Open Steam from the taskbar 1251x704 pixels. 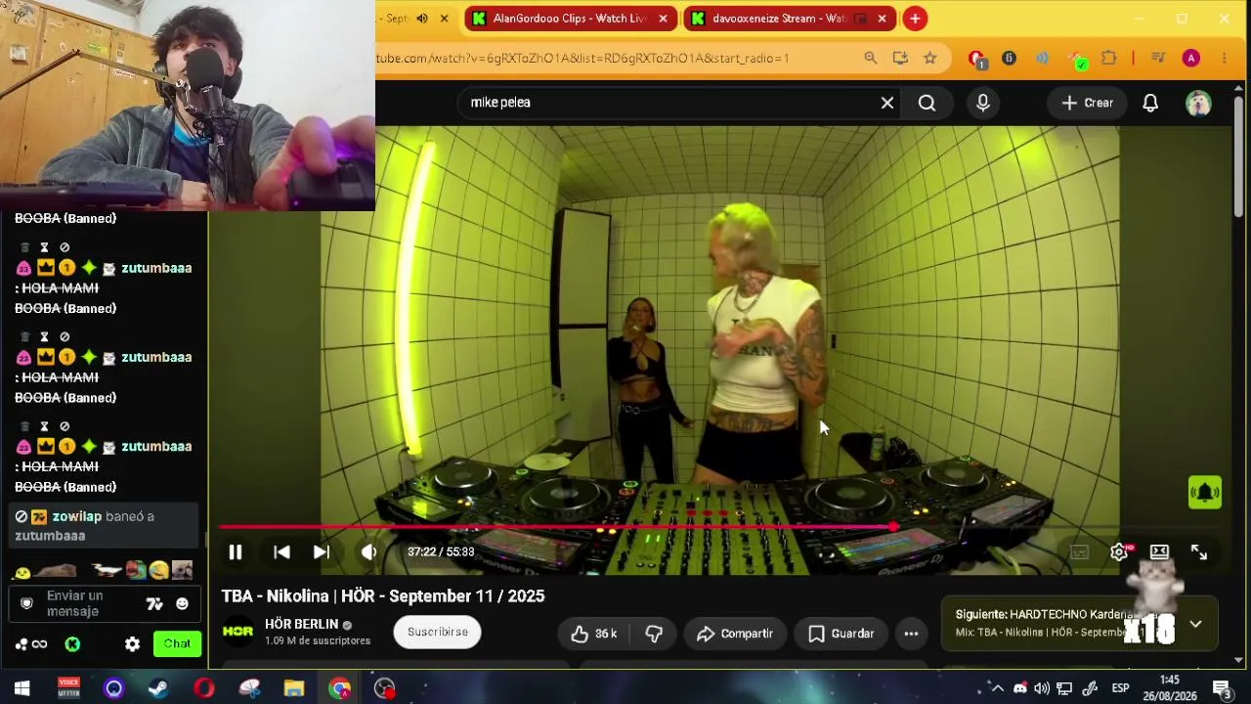157,688
